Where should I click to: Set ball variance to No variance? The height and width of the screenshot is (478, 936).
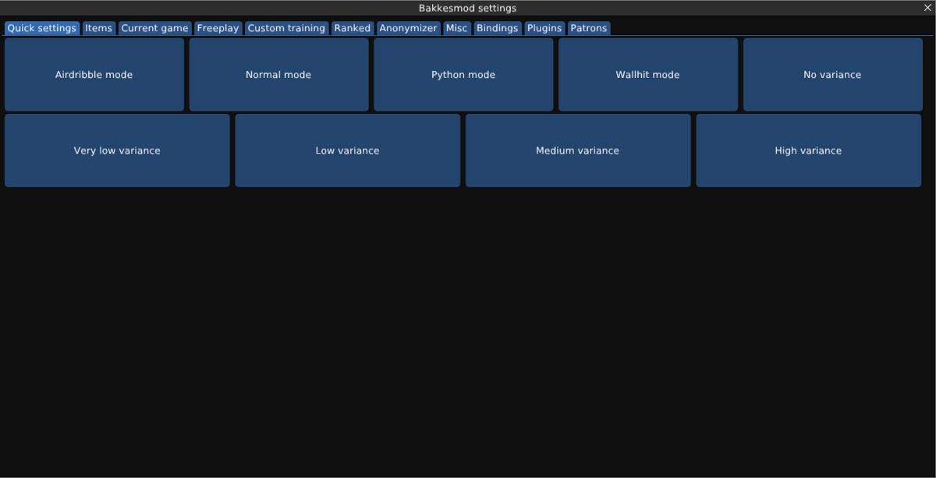832,74
